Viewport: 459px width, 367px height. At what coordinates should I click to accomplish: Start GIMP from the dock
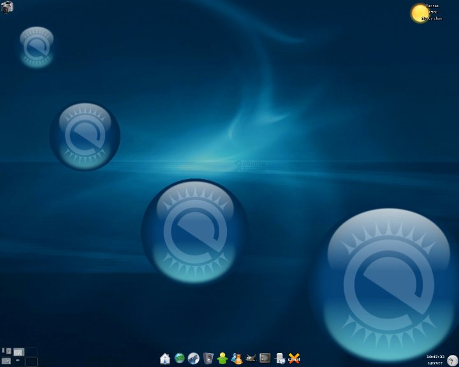251,358
